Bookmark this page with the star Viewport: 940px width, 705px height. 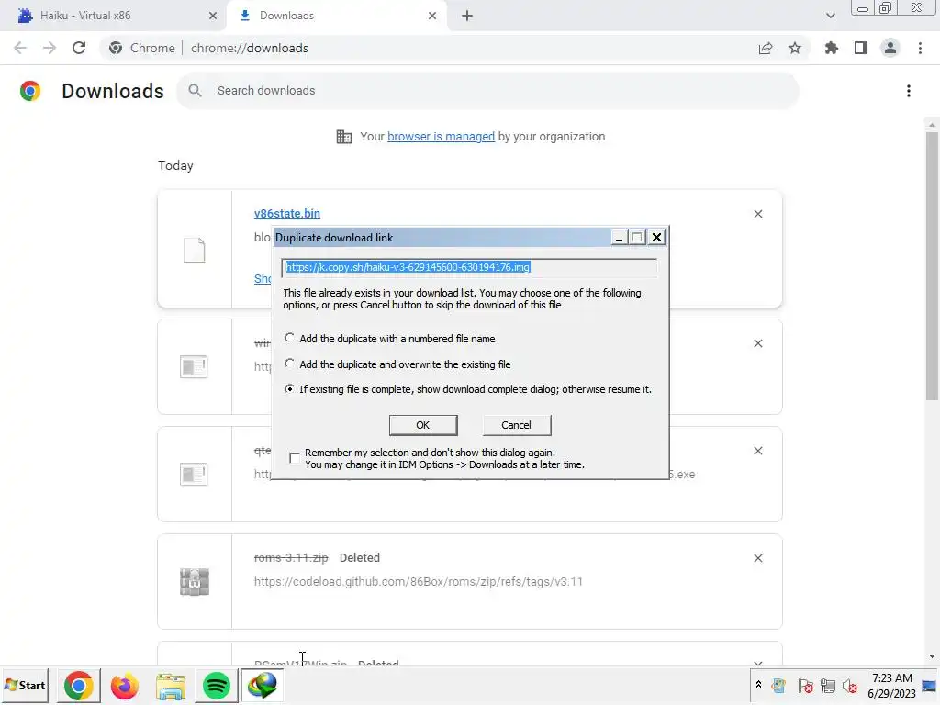[x=795, y=48]
